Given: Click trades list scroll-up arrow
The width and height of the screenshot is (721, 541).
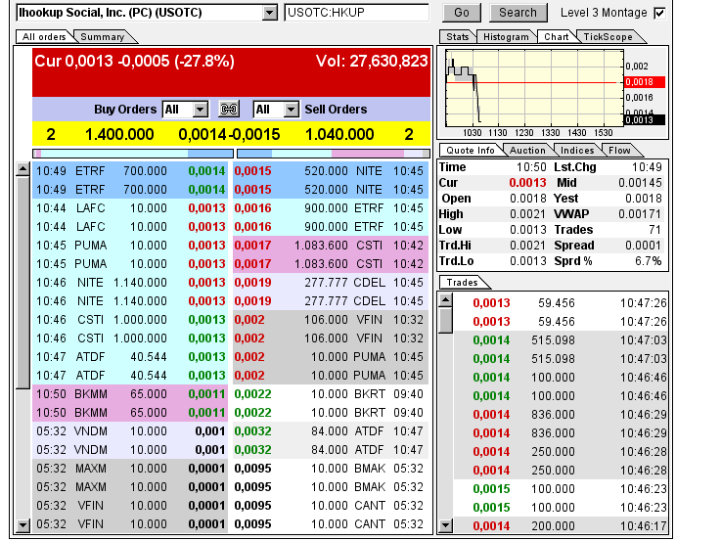Looking at the screenshot, I should click(445, 299).
